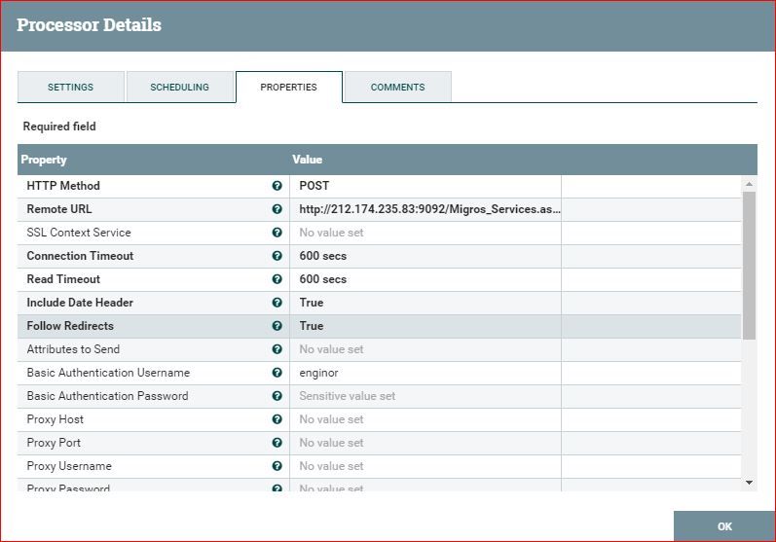
Task: Switch to the Scheduling tab
Action: [180, 87]
